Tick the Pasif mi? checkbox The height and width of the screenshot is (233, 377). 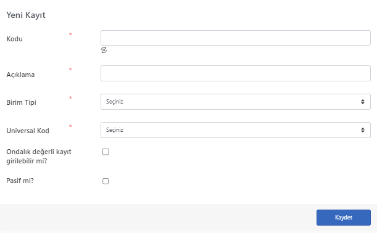tap(106, 181)
